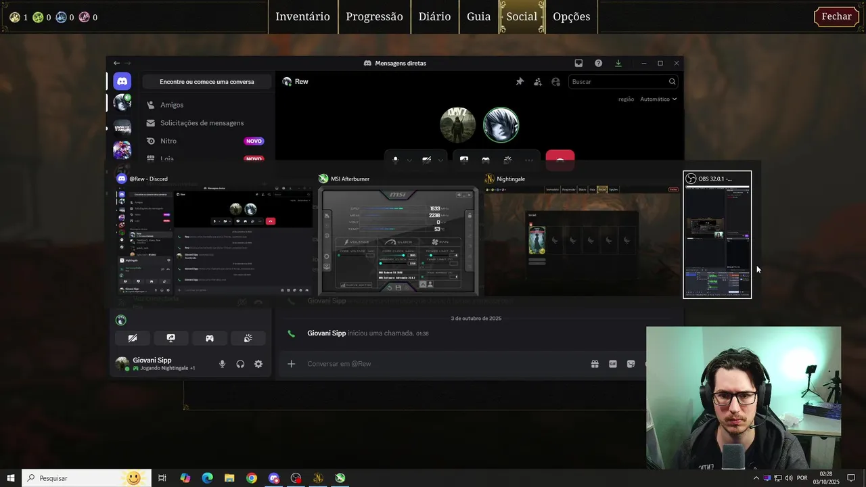Click the Fechar button in the game
866x487 pixels.
coord(836,16)
